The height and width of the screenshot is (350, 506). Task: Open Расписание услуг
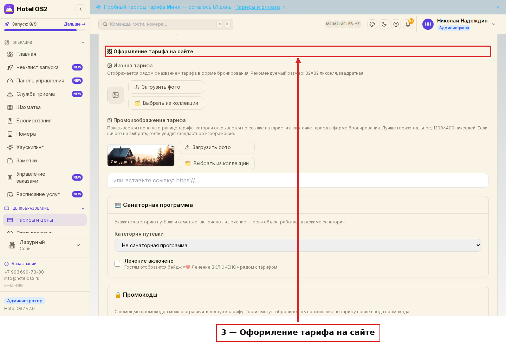click(x=45, y=194)
